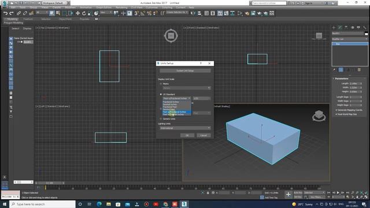Open the Select menu in Scene Explorer
This screenshot has width=370, height=208.
(16, 28)
